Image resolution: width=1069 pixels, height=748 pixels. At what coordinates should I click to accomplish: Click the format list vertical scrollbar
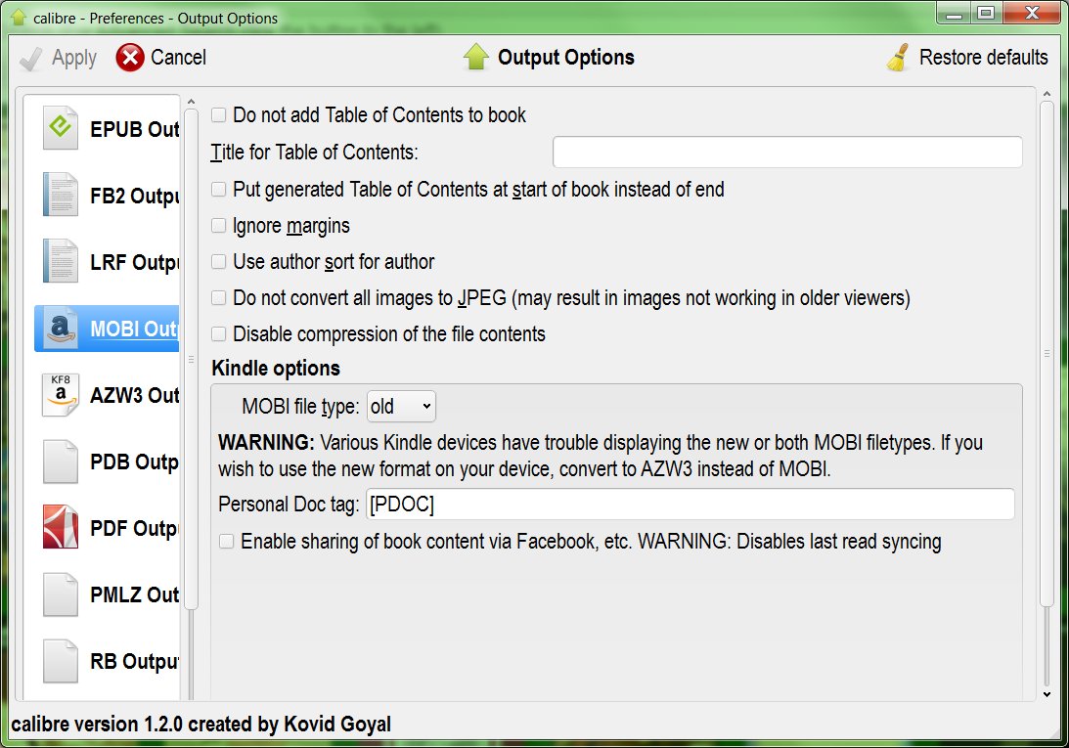pyautogui.click(x=191, y=360)
